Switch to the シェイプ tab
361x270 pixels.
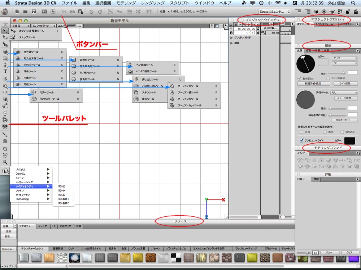coord(43,226)
